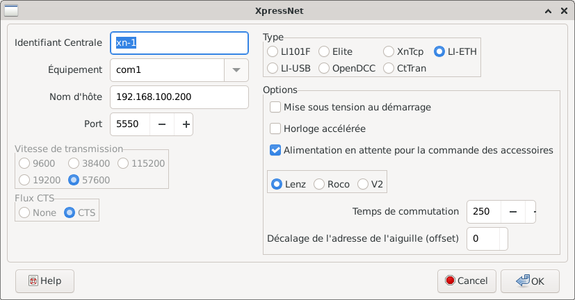Choose XnTcp as connection type
This screenshot has height=300, width=575.
pyautogui.click(x=389, y=51)
